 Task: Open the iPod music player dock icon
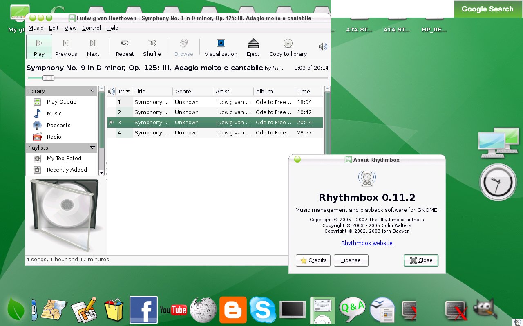[x=322, y=311]
